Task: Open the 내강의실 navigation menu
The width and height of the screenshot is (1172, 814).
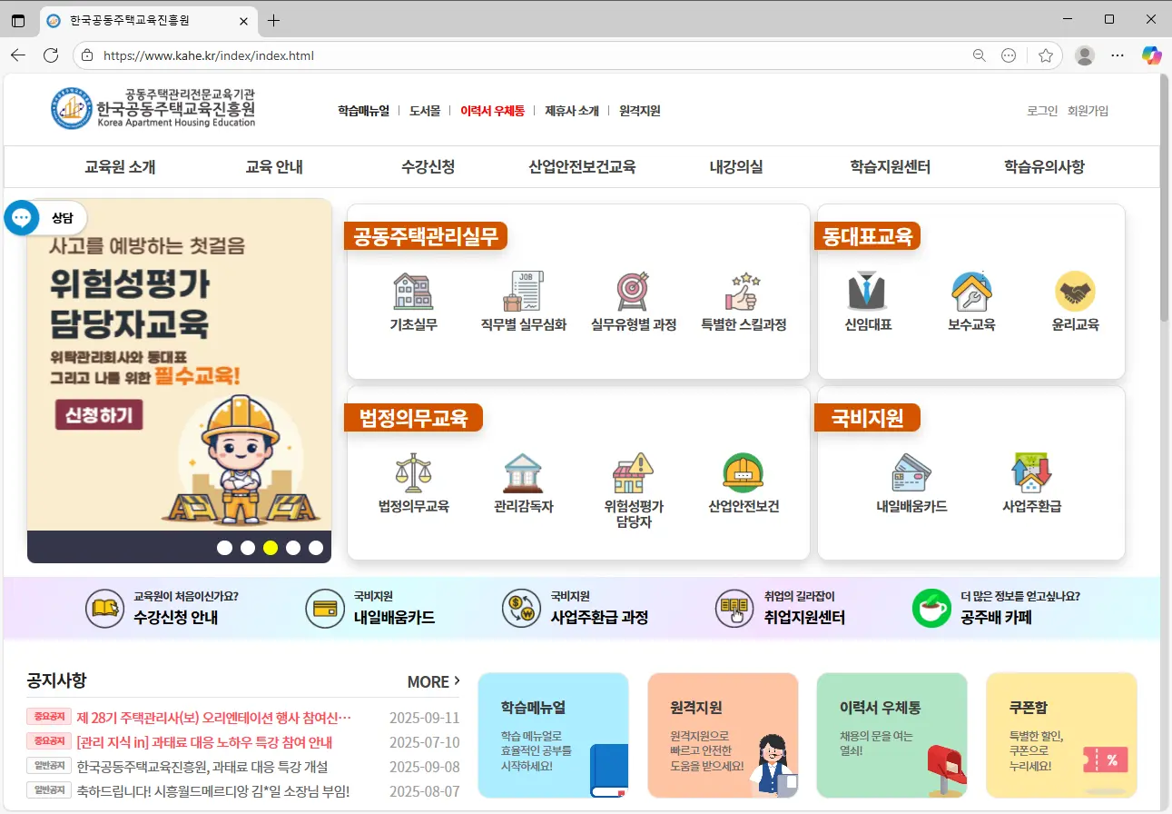Action: [x=735, y=167]
